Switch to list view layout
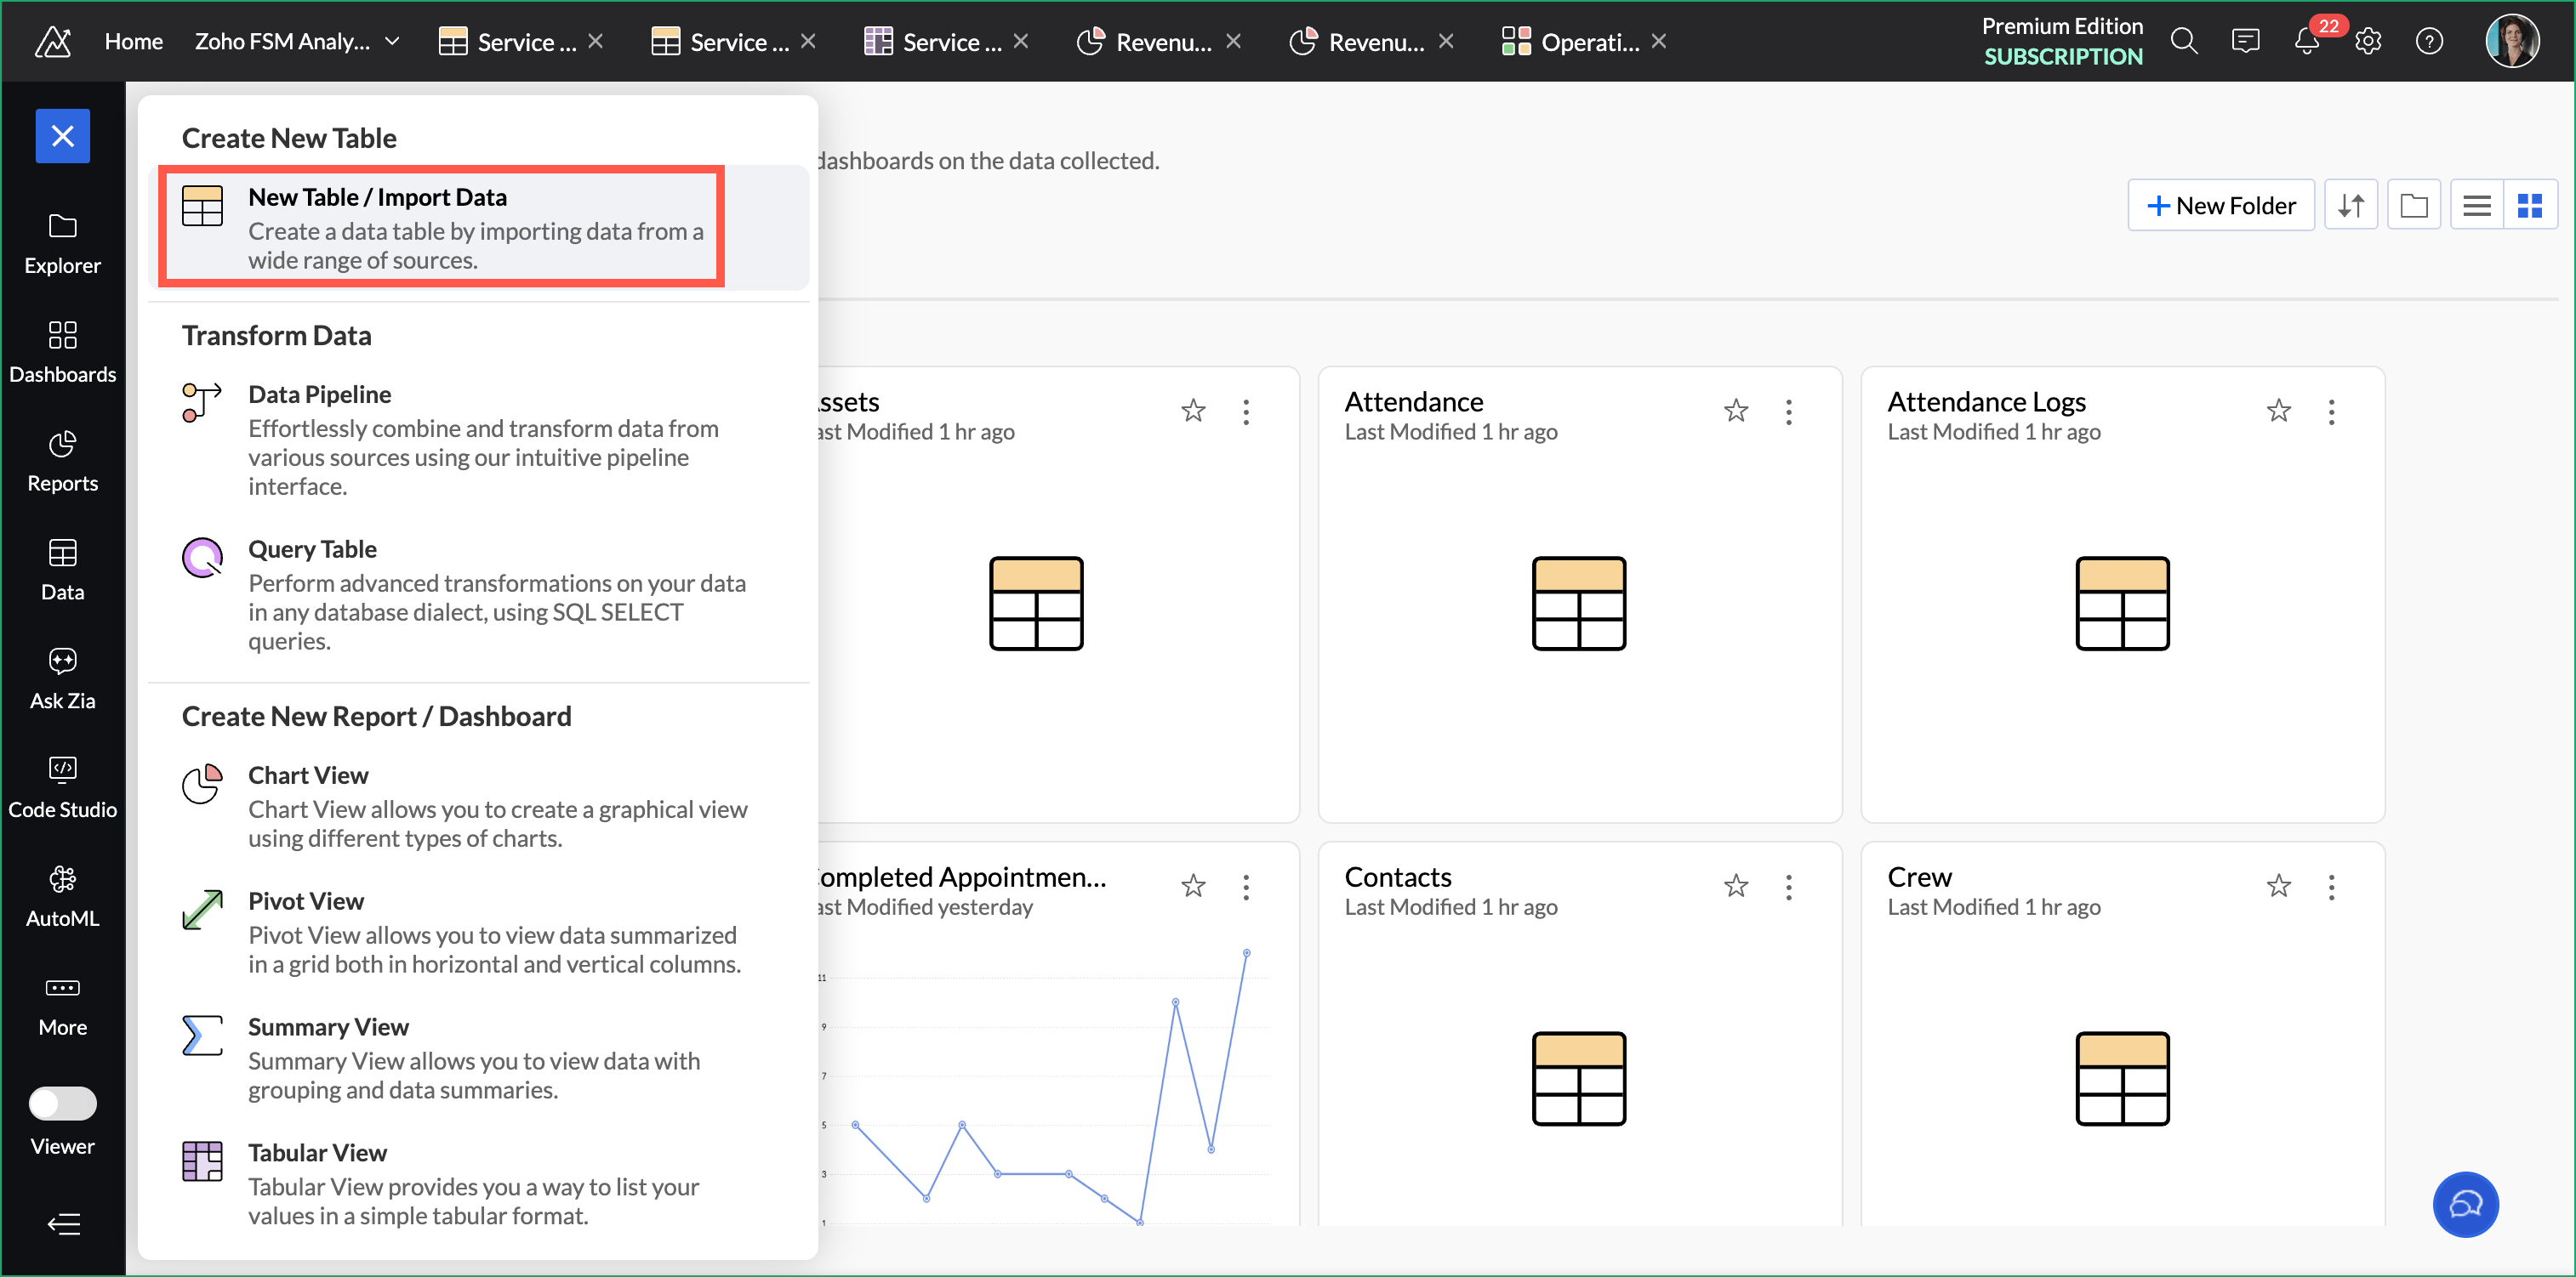 pyautogui.click(x=2476, y=206)
